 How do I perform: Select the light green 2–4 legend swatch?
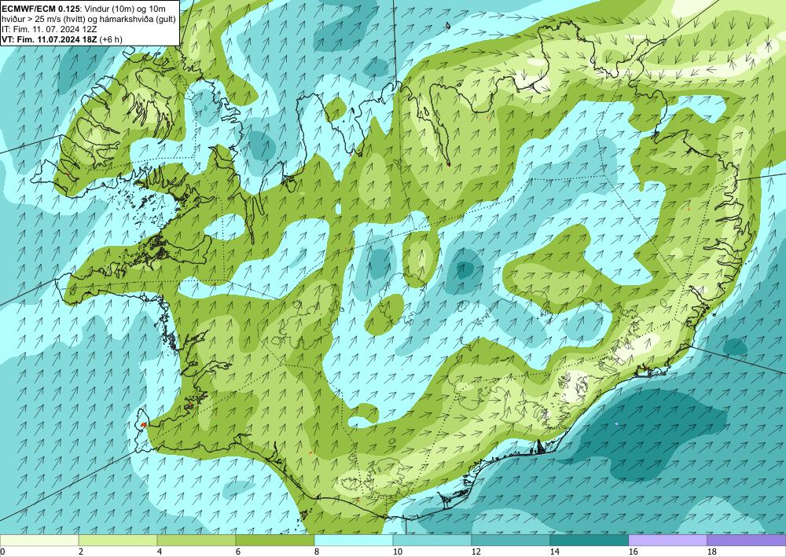click(118, 541)
